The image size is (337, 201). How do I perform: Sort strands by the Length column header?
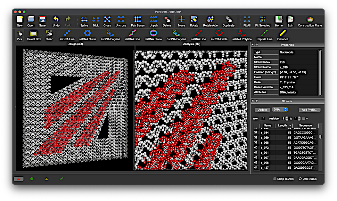click(x=282, y=125)
